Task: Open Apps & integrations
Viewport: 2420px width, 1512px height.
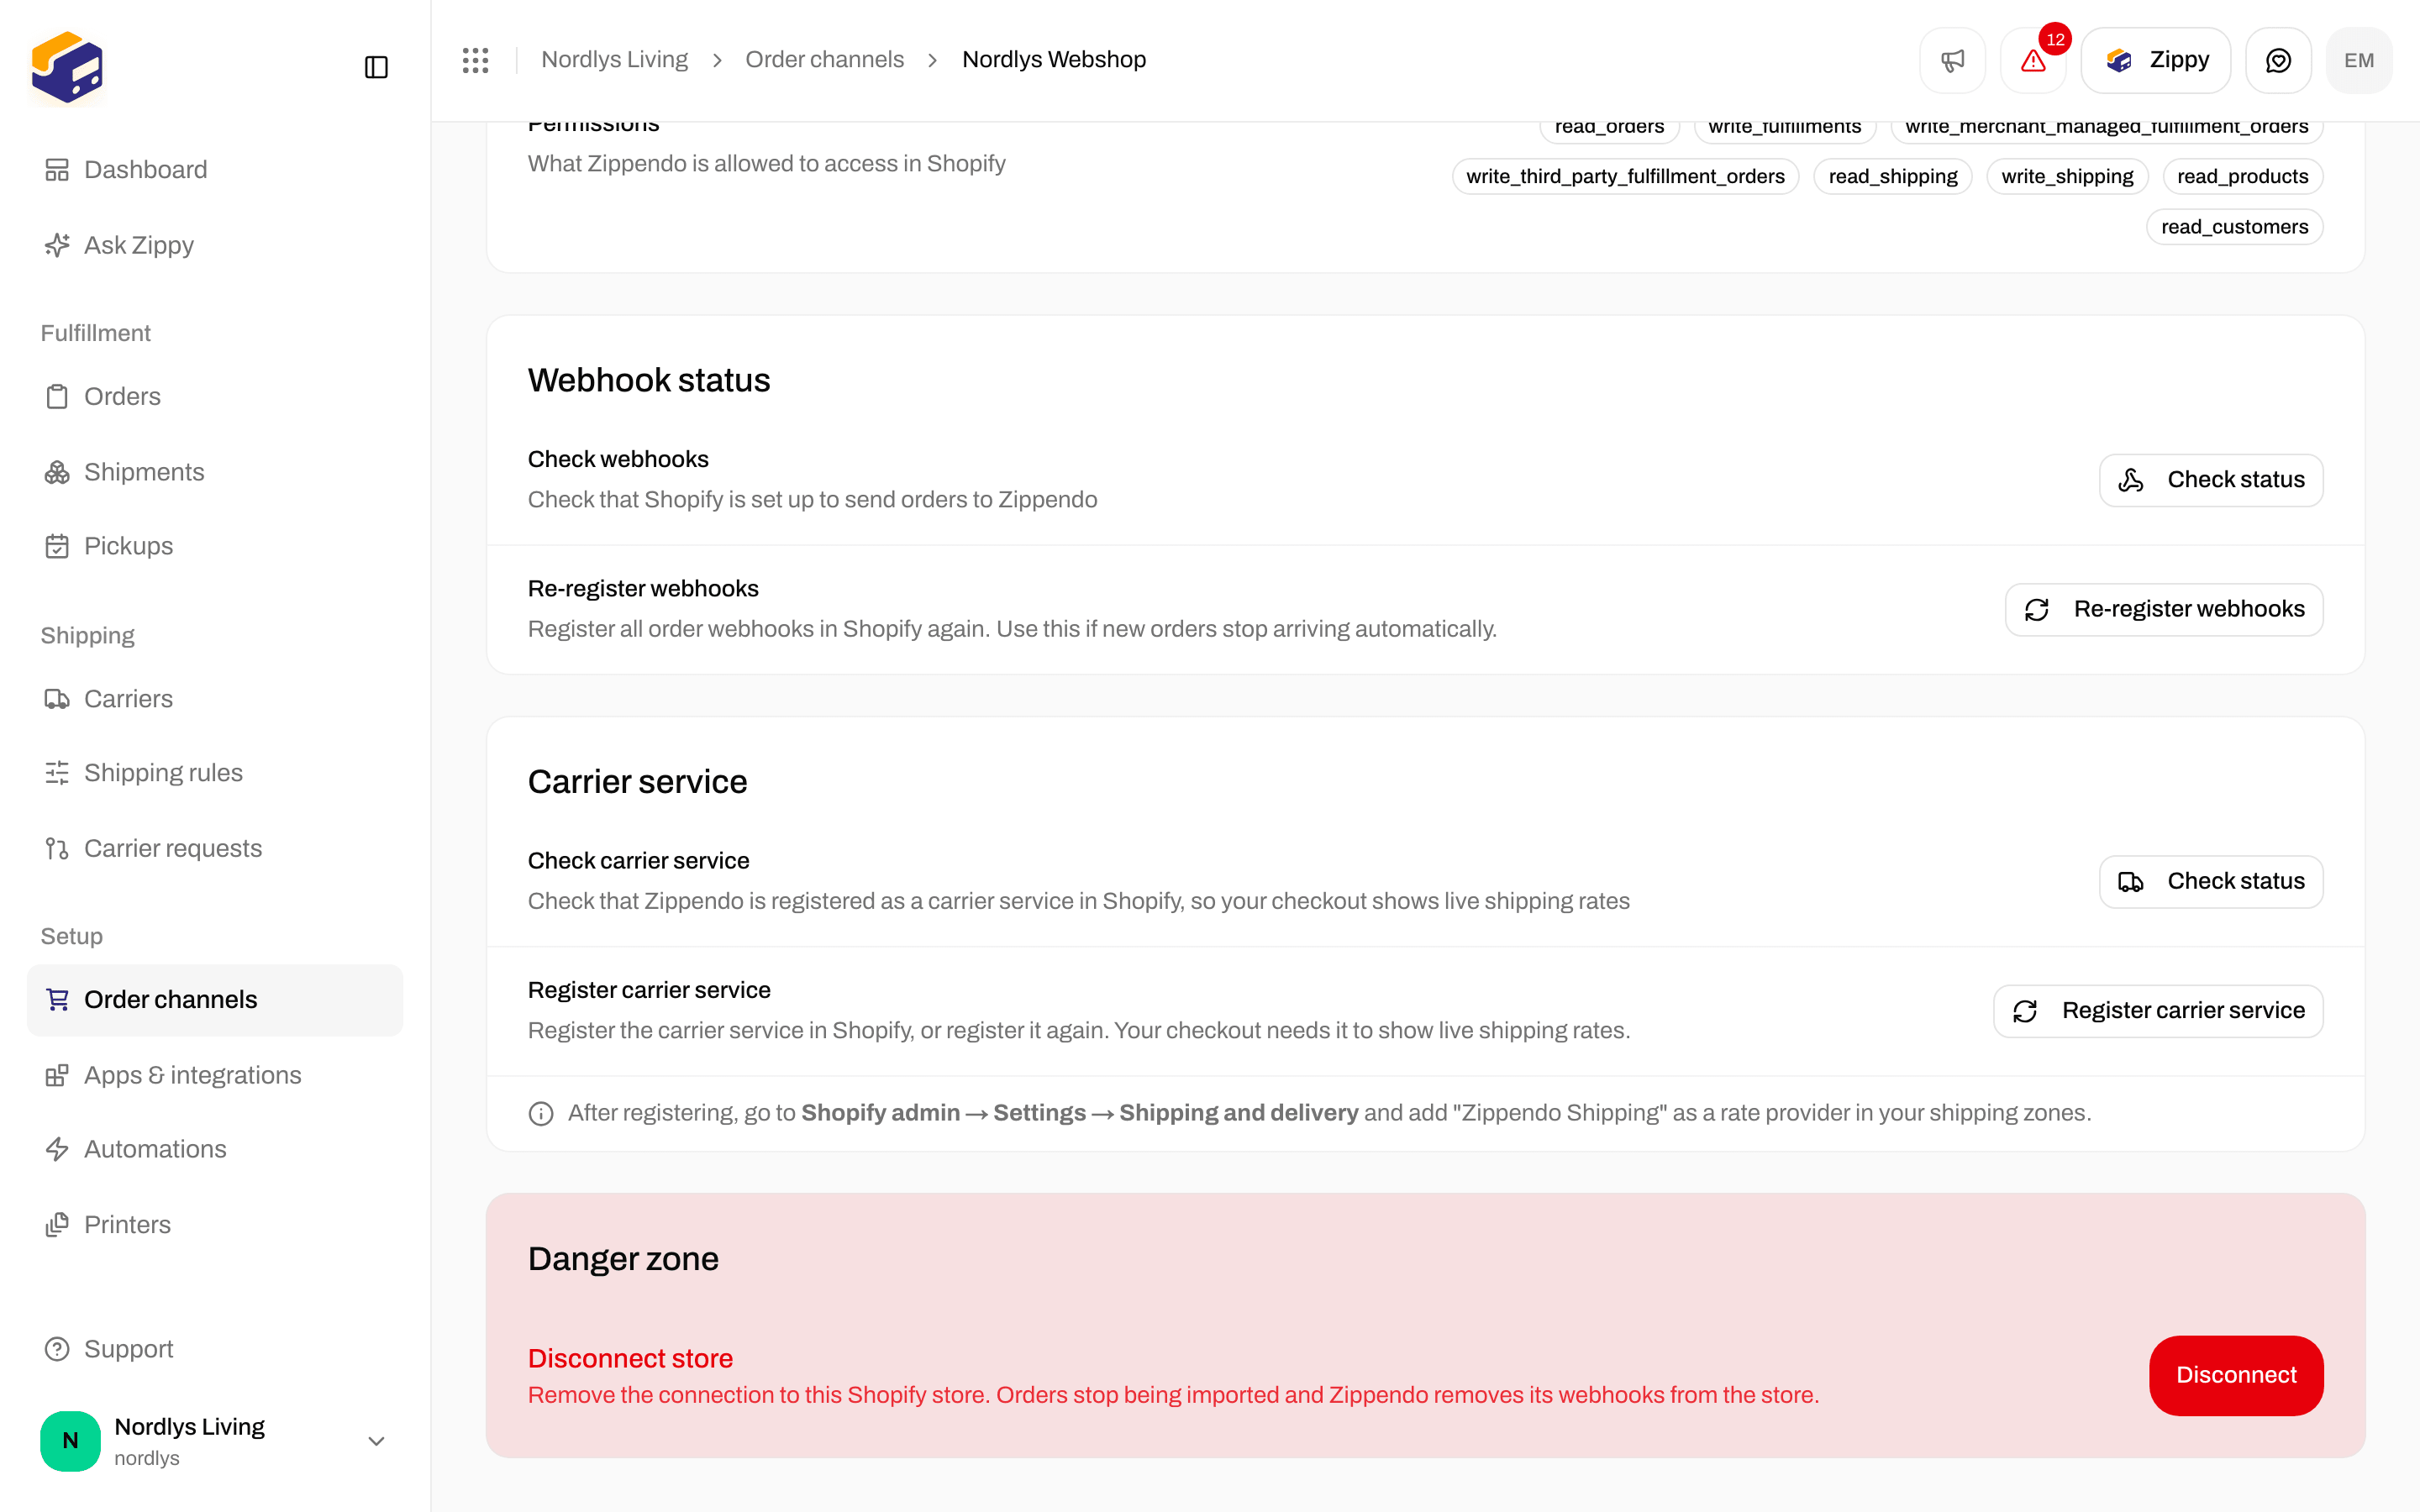Action: pyautogui.click(x=215, y=1075)
